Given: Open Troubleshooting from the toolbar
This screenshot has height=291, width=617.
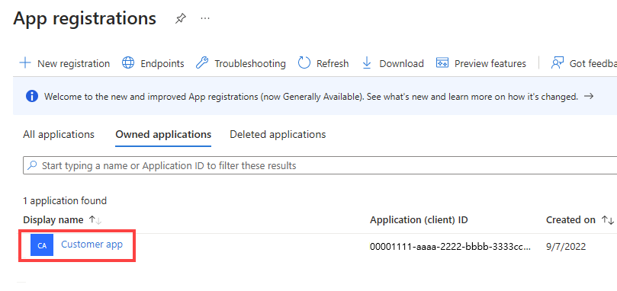Looking at the screenshot, I should point(250,64).
